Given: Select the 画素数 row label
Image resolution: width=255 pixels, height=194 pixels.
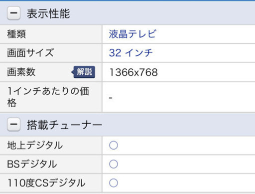Looking at the screenshot, I should [x=21, y=72].
